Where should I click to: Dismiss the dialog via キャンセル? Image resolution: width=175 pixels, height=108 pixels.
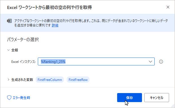157,98
